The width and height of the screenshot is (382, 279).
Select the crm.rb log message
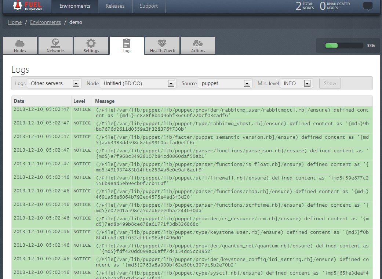[x=232, y=221]
